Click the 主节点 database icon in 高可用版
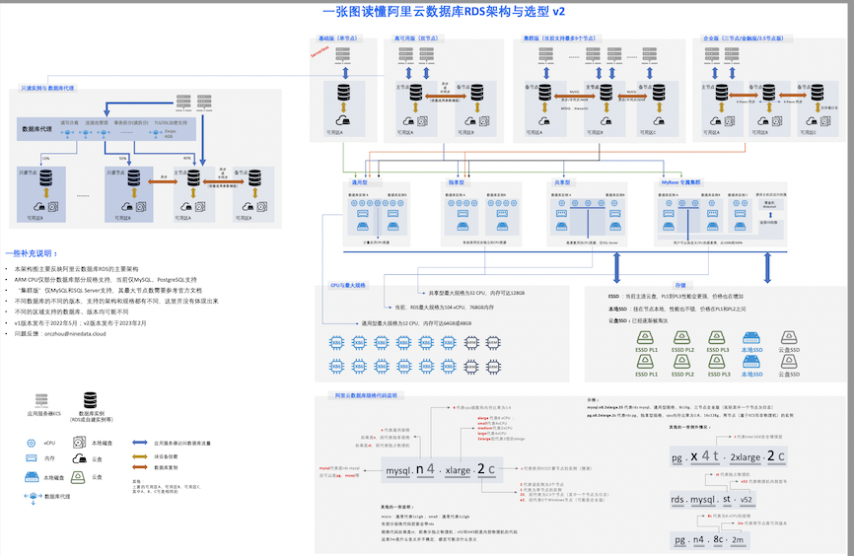 pyautogui.click(x=416, y=93)
